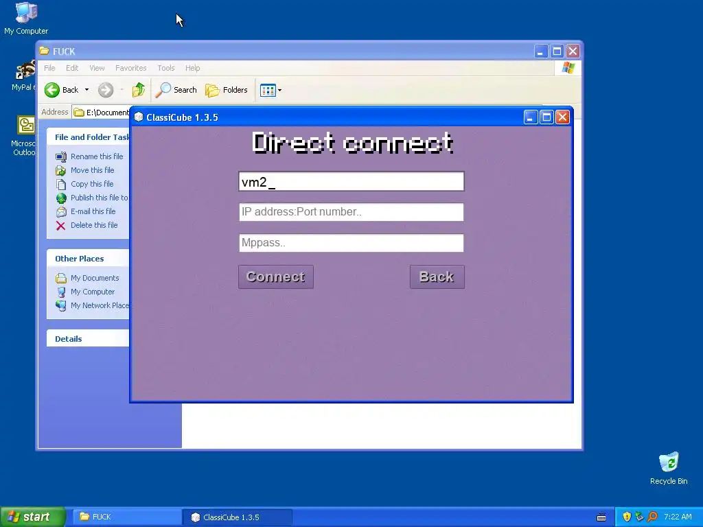Click Move this file task link

93,170
